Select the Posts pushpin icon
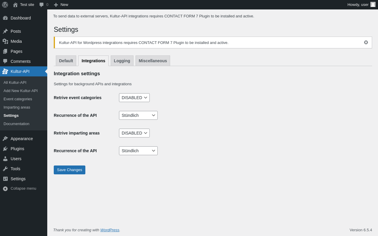The height and width of the screenshot is (236, 378). pyautogui.click(x=5, y=31)
